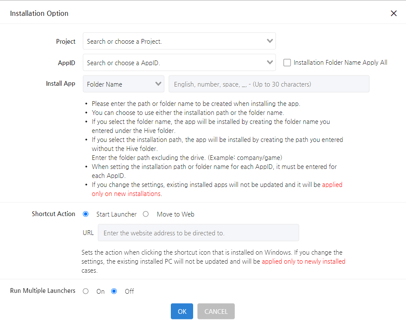Select Move to Web radio button
The height and width of the screenshot is (328, 406).
coord(146,214)
